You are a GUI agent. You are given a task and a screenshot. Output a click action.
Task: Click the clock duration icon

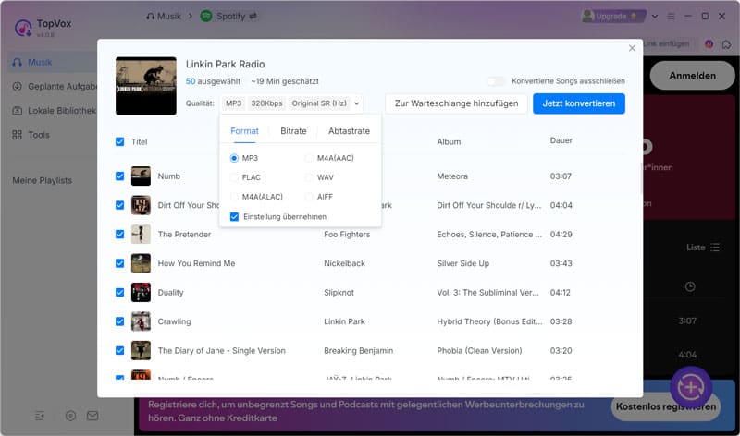[690, 286]
